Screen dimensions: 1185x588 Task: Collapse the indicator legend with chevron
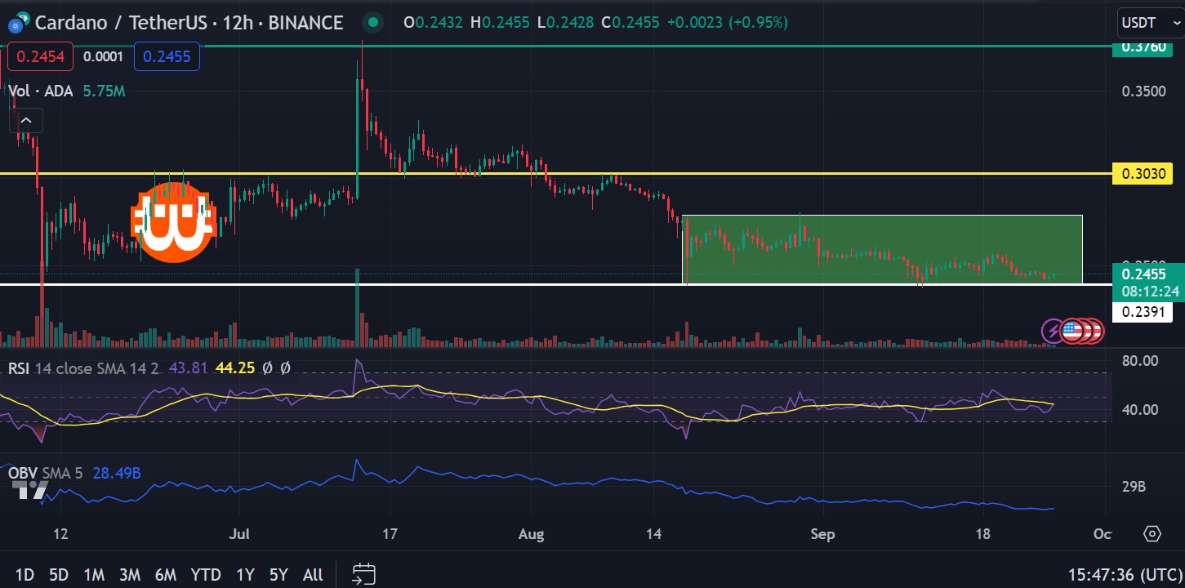[x=25, y=121]
